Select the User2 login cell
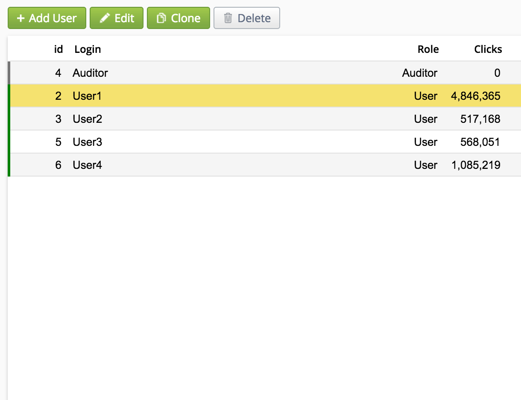521x400 pixels. pyautogui.click(x=87, y=119)
